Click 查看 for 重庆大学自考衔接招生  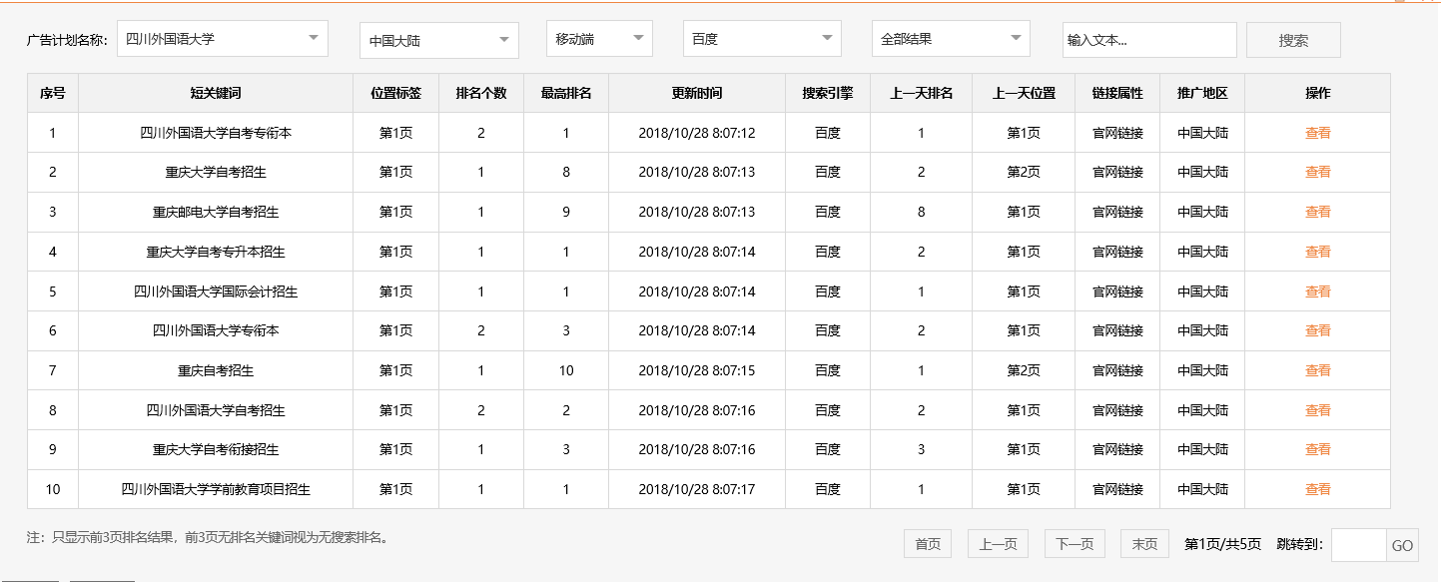pyautogui.click(x=1317, y=449)
